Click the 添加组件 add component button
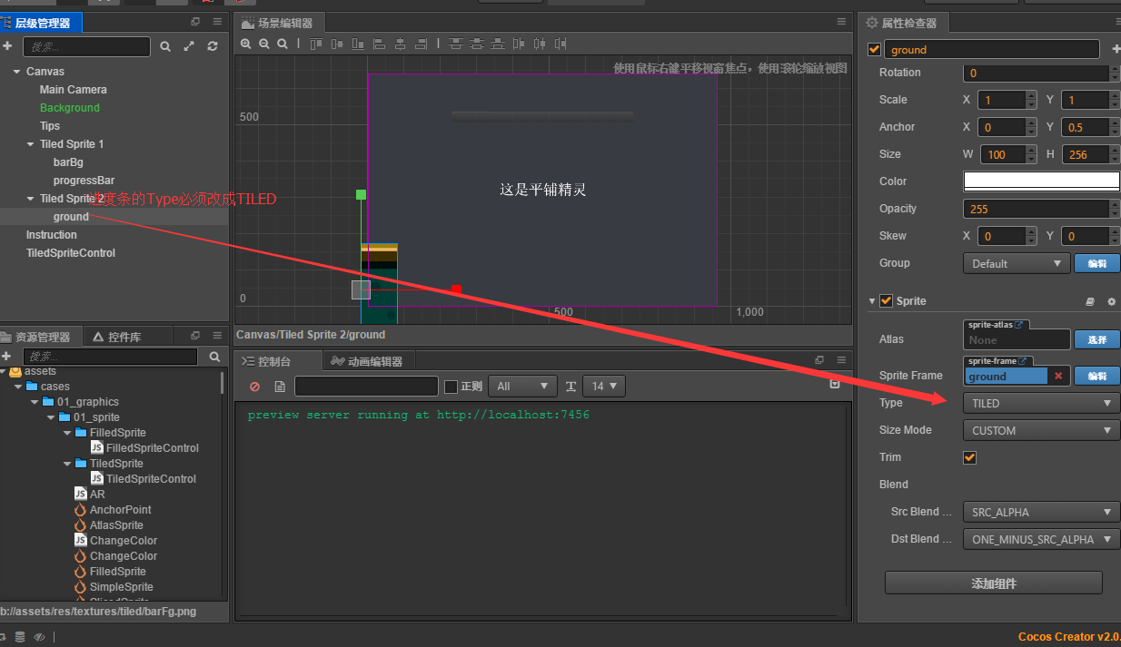Image resolution: width=1121 pixels, height=647 pixels. click(994, 583)
